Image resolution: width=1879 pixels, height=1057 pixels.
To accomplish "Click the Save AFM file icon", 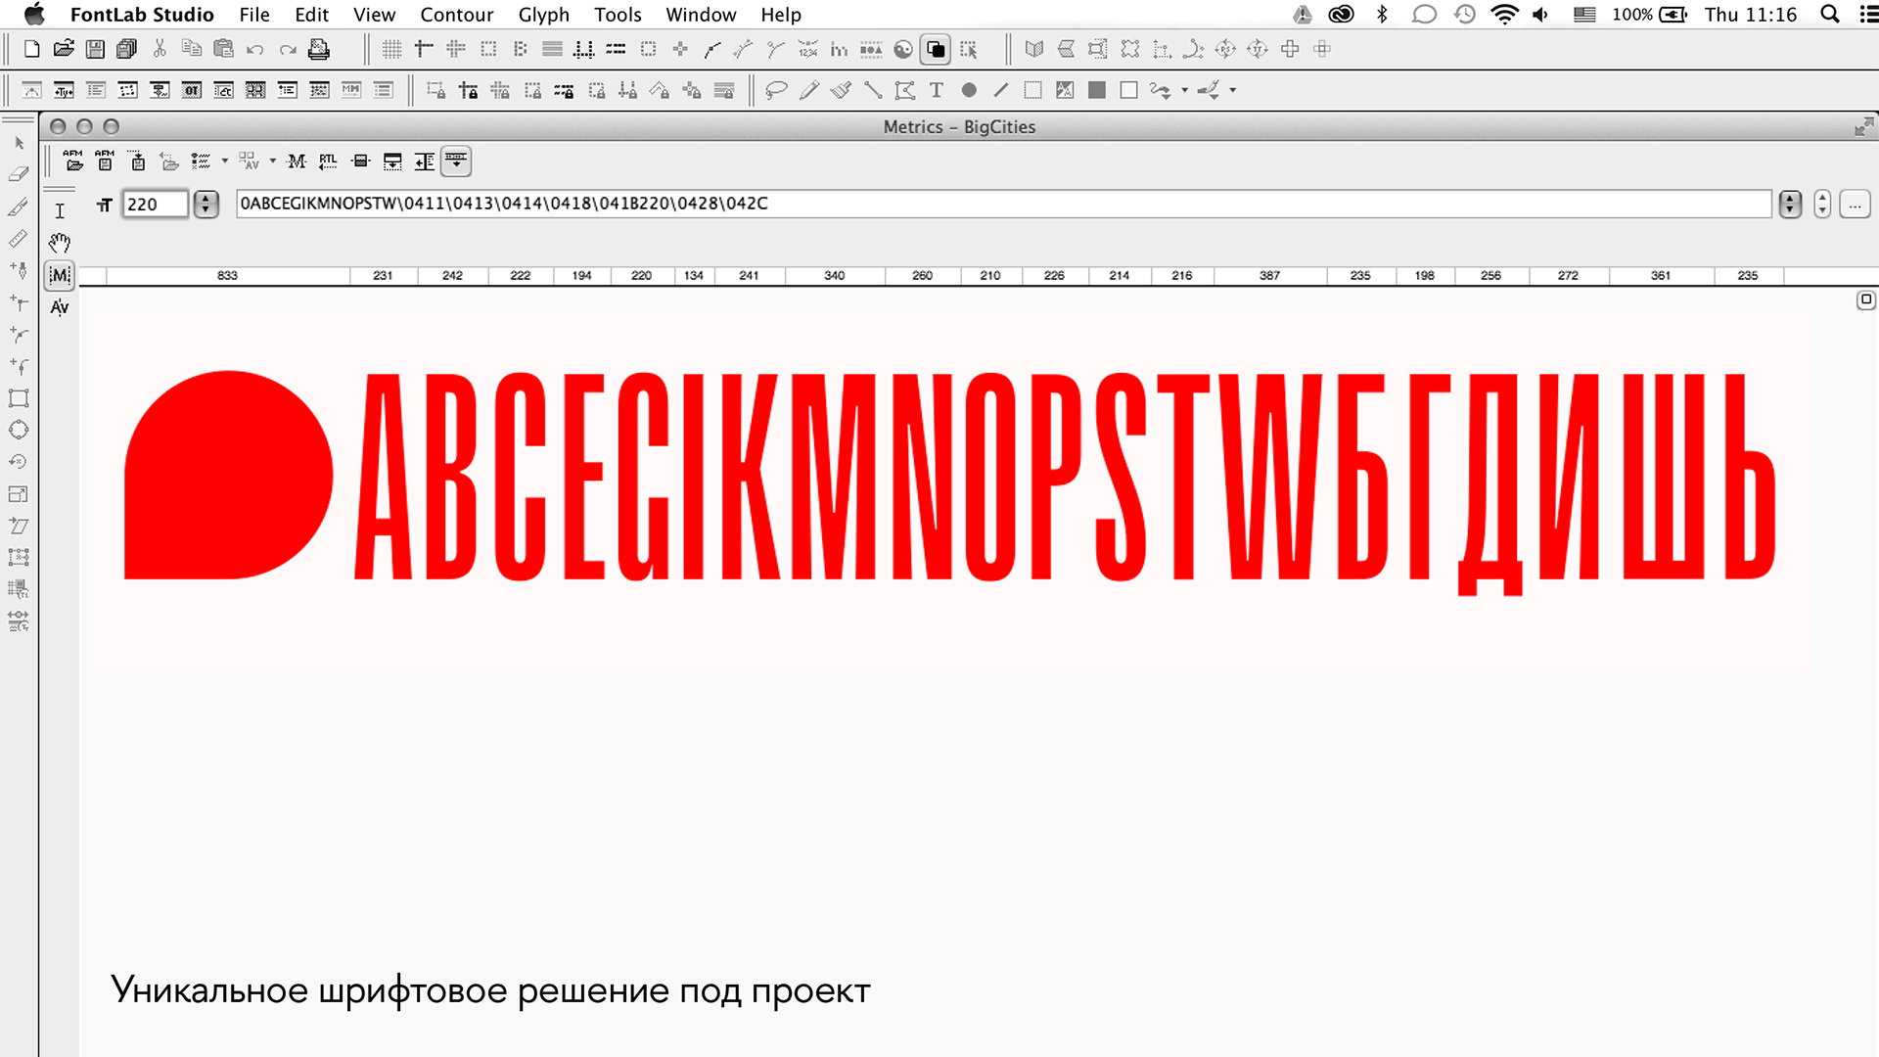I will (105, 161).
